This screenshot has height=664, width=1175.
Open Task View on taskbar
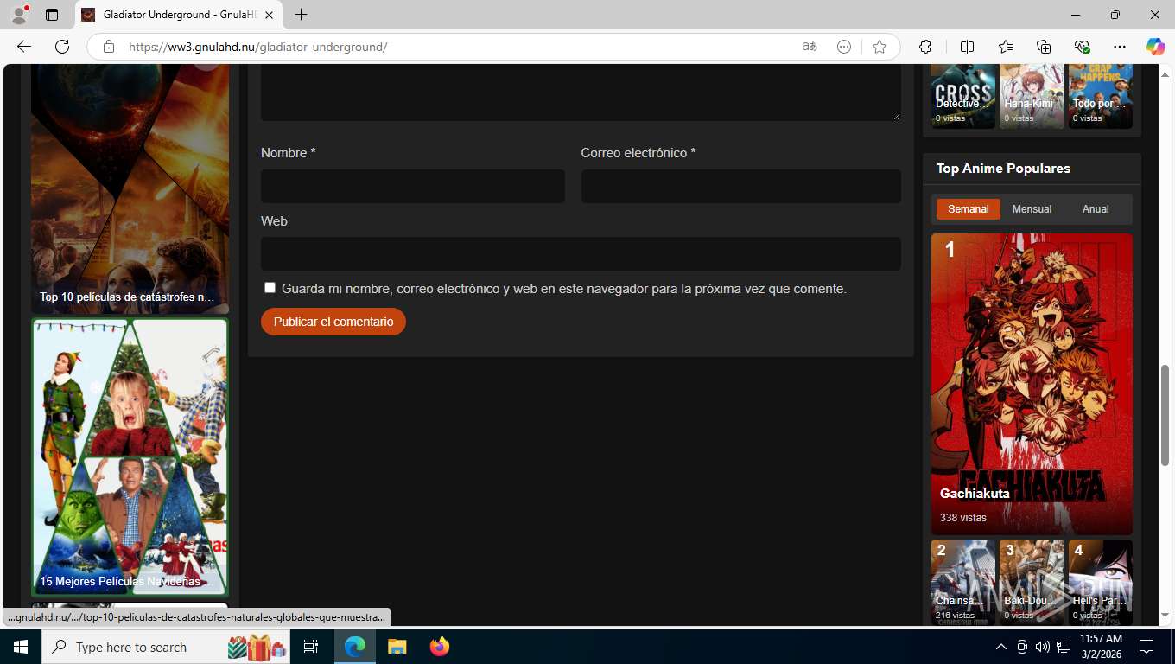point(311,647)
